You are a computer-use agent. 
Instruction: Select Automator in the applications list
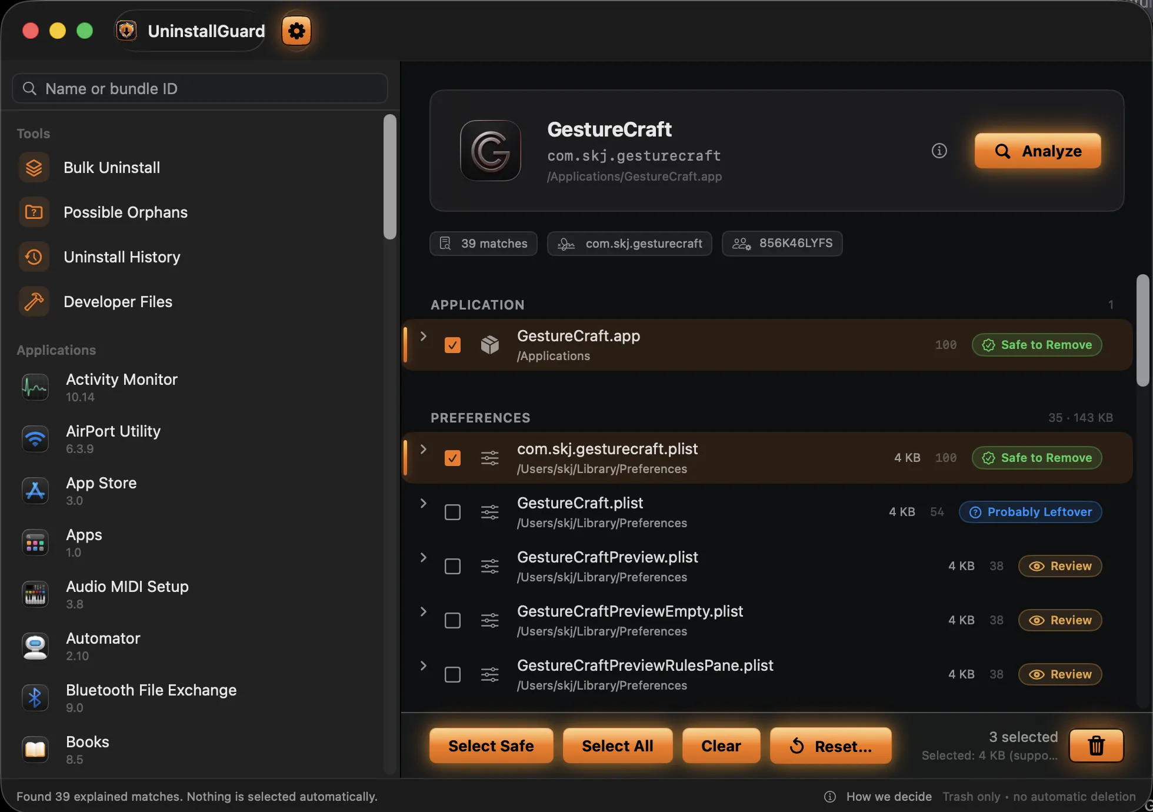[200, 646]
